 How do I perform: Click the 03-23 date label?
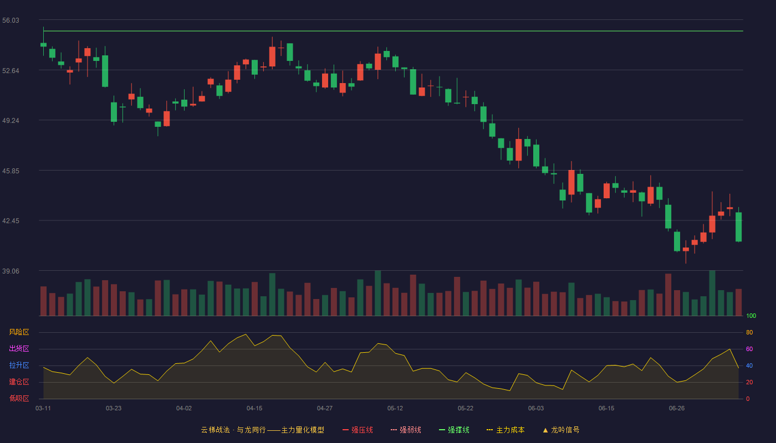click(x=114, y=408)
